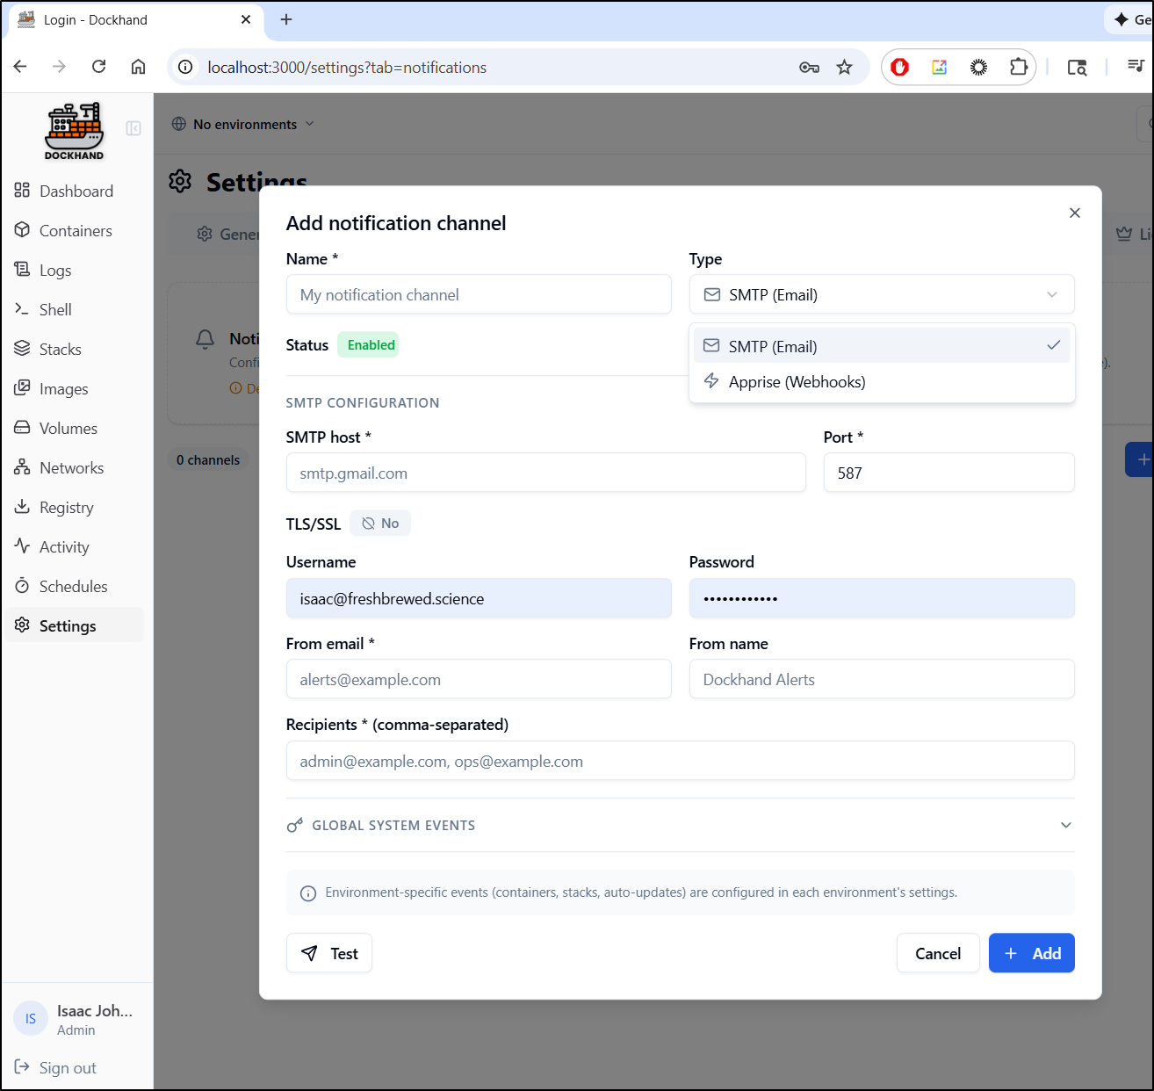Open the No environments dropdown

pyautogui.click(x=243, y=125)
